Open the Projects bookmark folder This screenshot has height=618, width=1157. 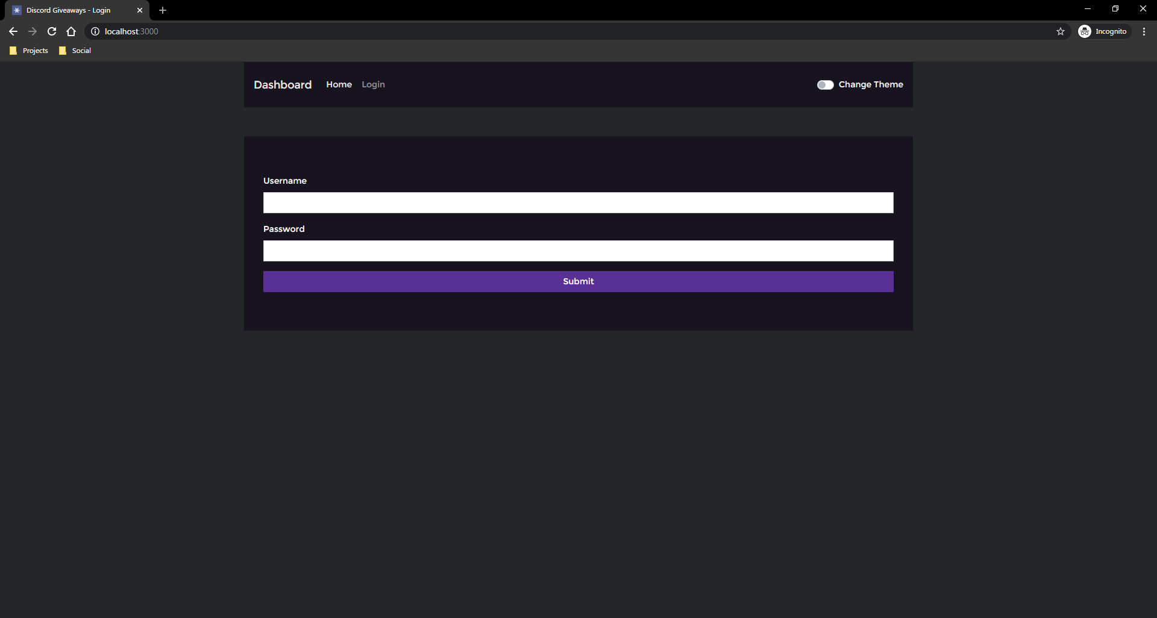coord(29,51)
